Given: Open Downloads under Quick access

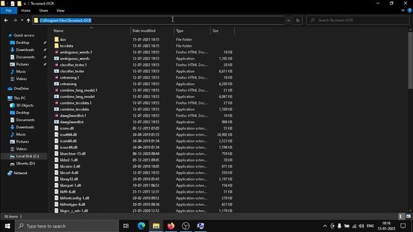Looking at the screenshot, I should 25,50.
